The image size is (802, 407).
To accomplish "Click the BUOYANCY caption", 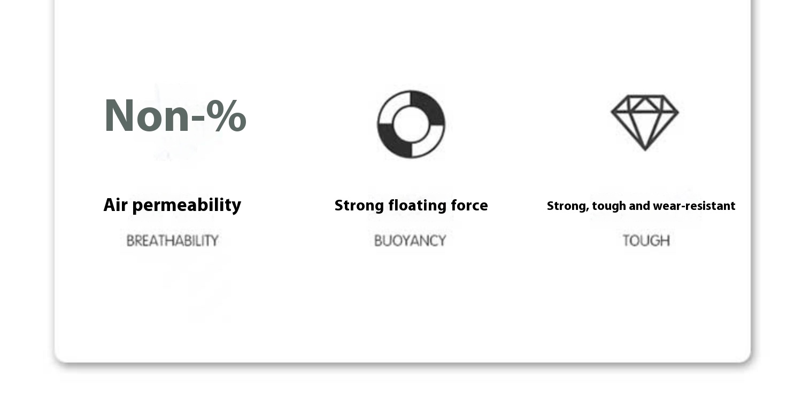I will coord(410,241).
